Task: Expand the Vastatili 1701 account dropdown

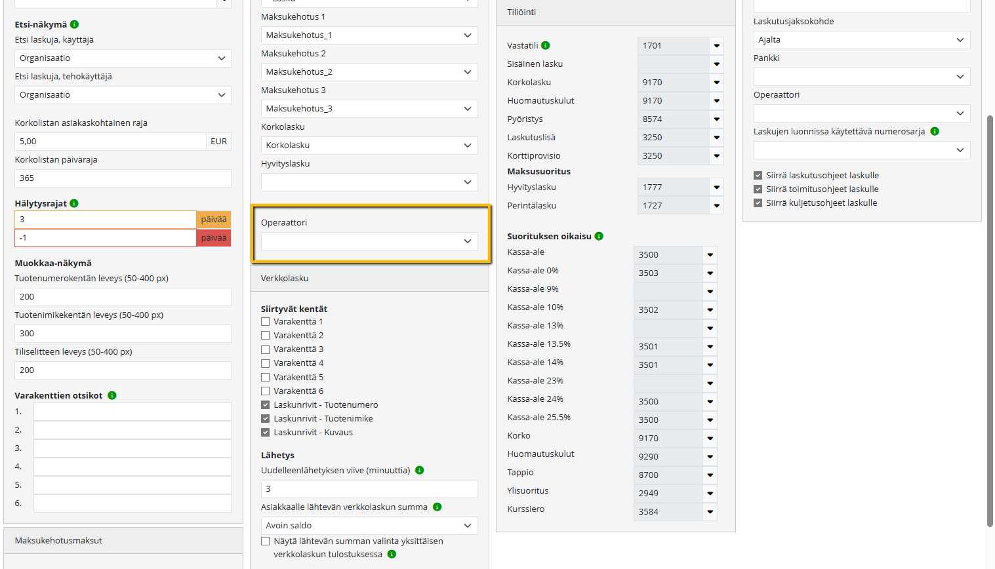Action: pos(716,45)
